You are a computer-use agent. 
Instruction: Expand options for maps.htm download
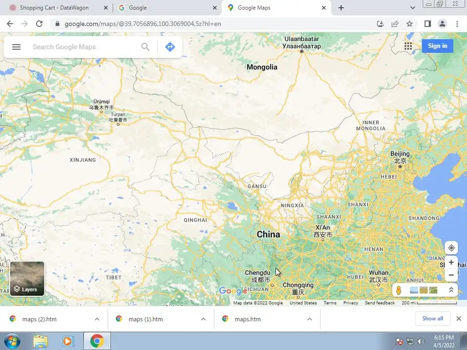pyautogui.click(x=310, y=319)
